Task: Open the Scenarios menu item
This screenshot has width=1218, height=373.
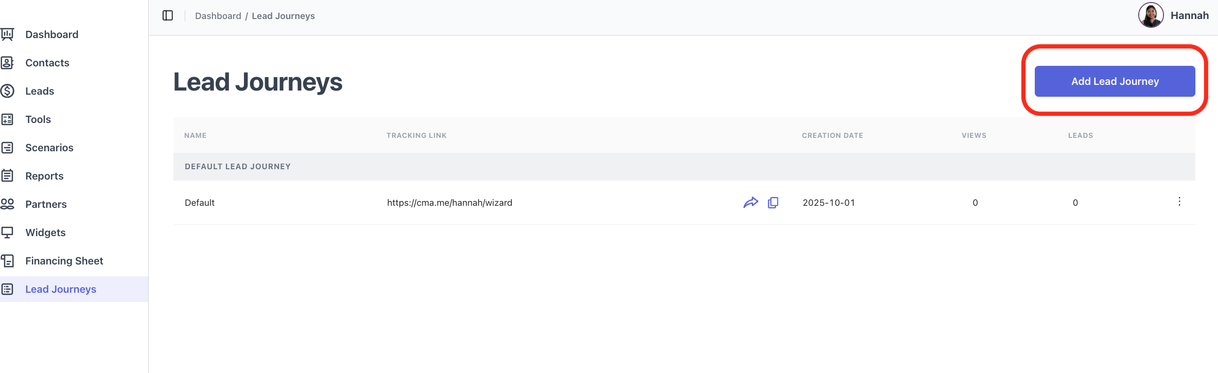Action: click(49, 148)
